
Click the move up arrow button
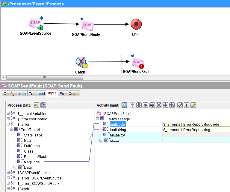132,105
